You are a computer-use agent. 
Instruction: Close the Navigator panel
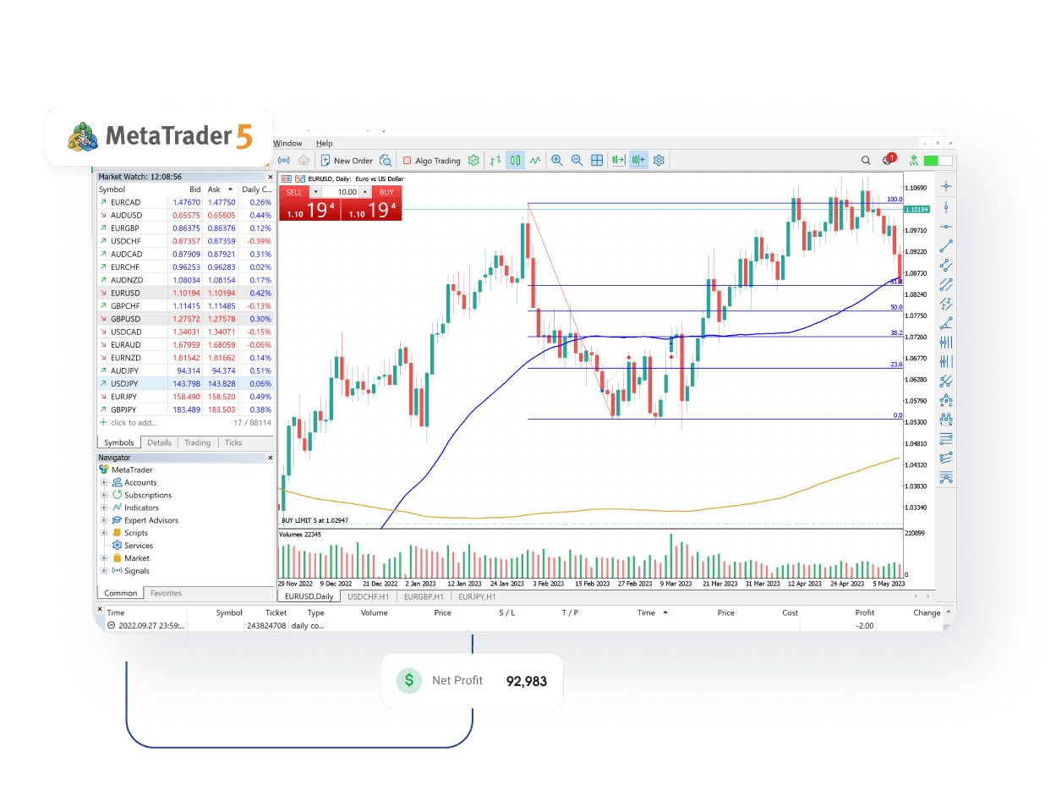coord(271,458)
